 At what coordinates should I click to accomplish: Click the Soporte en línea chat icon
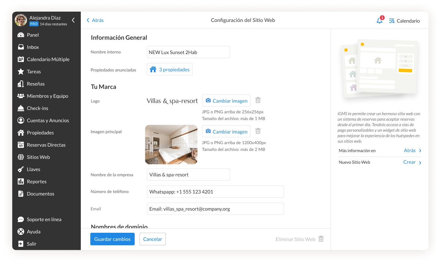(x=21, y=219)
